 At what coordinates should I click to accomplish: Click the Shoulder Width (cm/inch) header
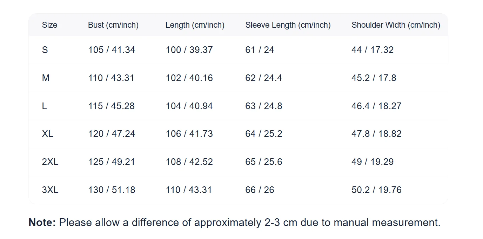(x=396, y=25)
